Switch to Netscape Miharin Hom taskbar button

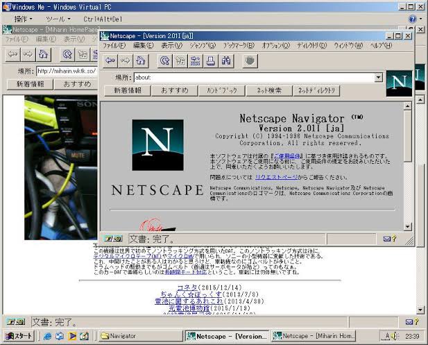(314, 336)
